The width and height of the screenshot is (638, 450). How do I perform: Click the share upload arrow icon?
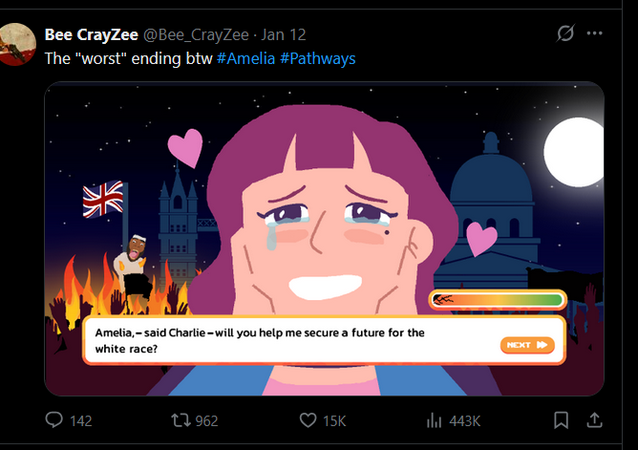click(593, 420)
